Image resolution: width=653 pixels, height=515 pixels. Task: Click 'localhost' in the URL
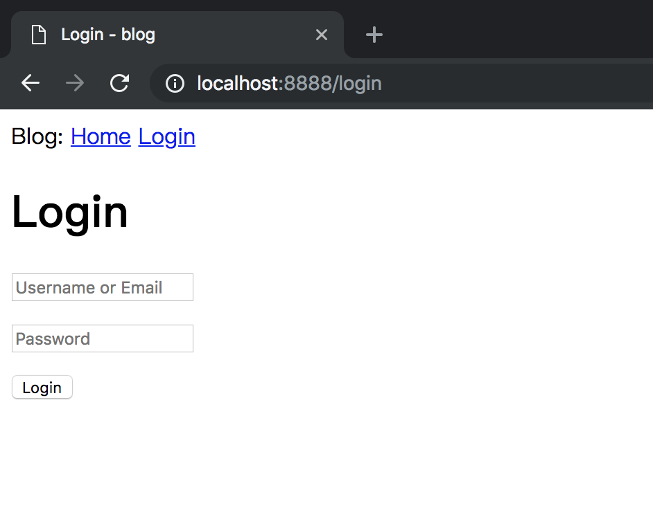click(x=238, y=84)
